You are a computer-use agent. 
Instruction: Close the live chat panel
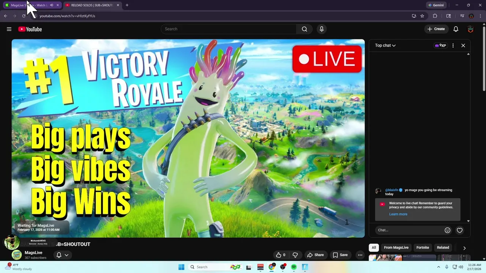click(x=463, y=45)
